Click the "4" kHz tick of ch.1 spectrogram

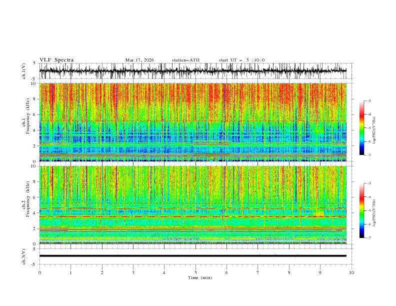tap(35, 130)
